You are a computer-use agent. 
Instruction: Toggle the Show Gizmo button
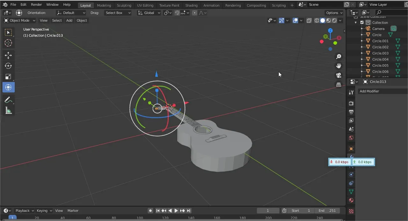[x=281, y=20]
